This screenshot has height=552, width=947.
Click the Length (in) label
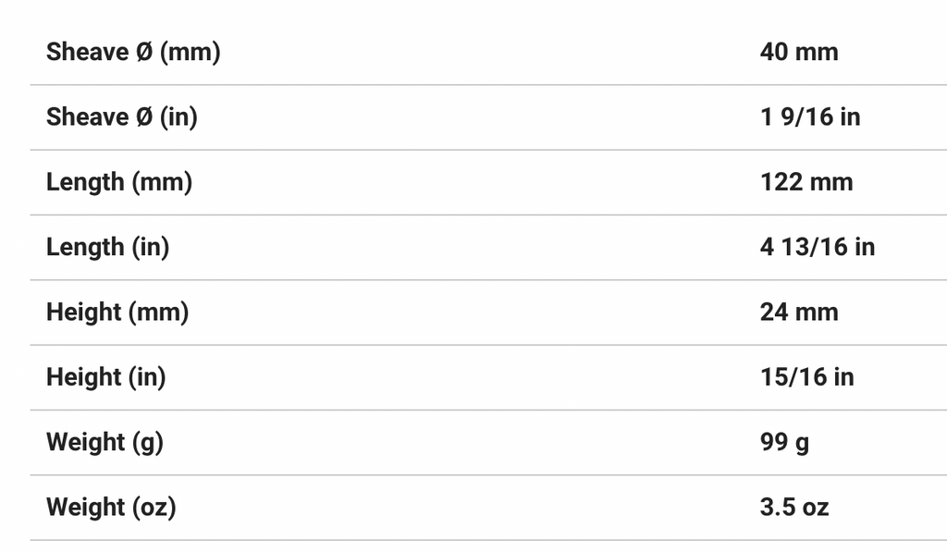pyautogui.click(x=107, y=247)
